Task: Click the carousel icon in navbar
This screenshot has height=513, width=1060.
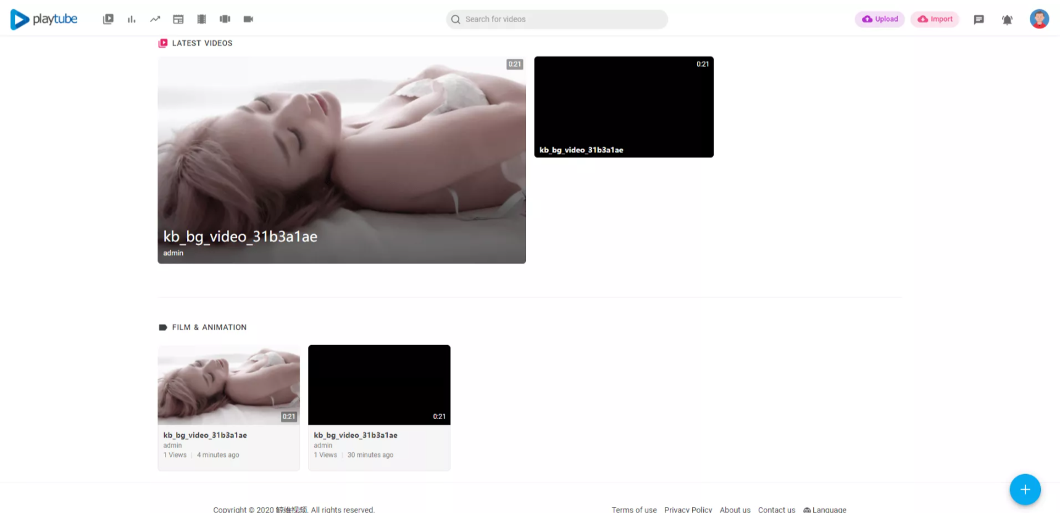Action: click(x=225, y=19)
